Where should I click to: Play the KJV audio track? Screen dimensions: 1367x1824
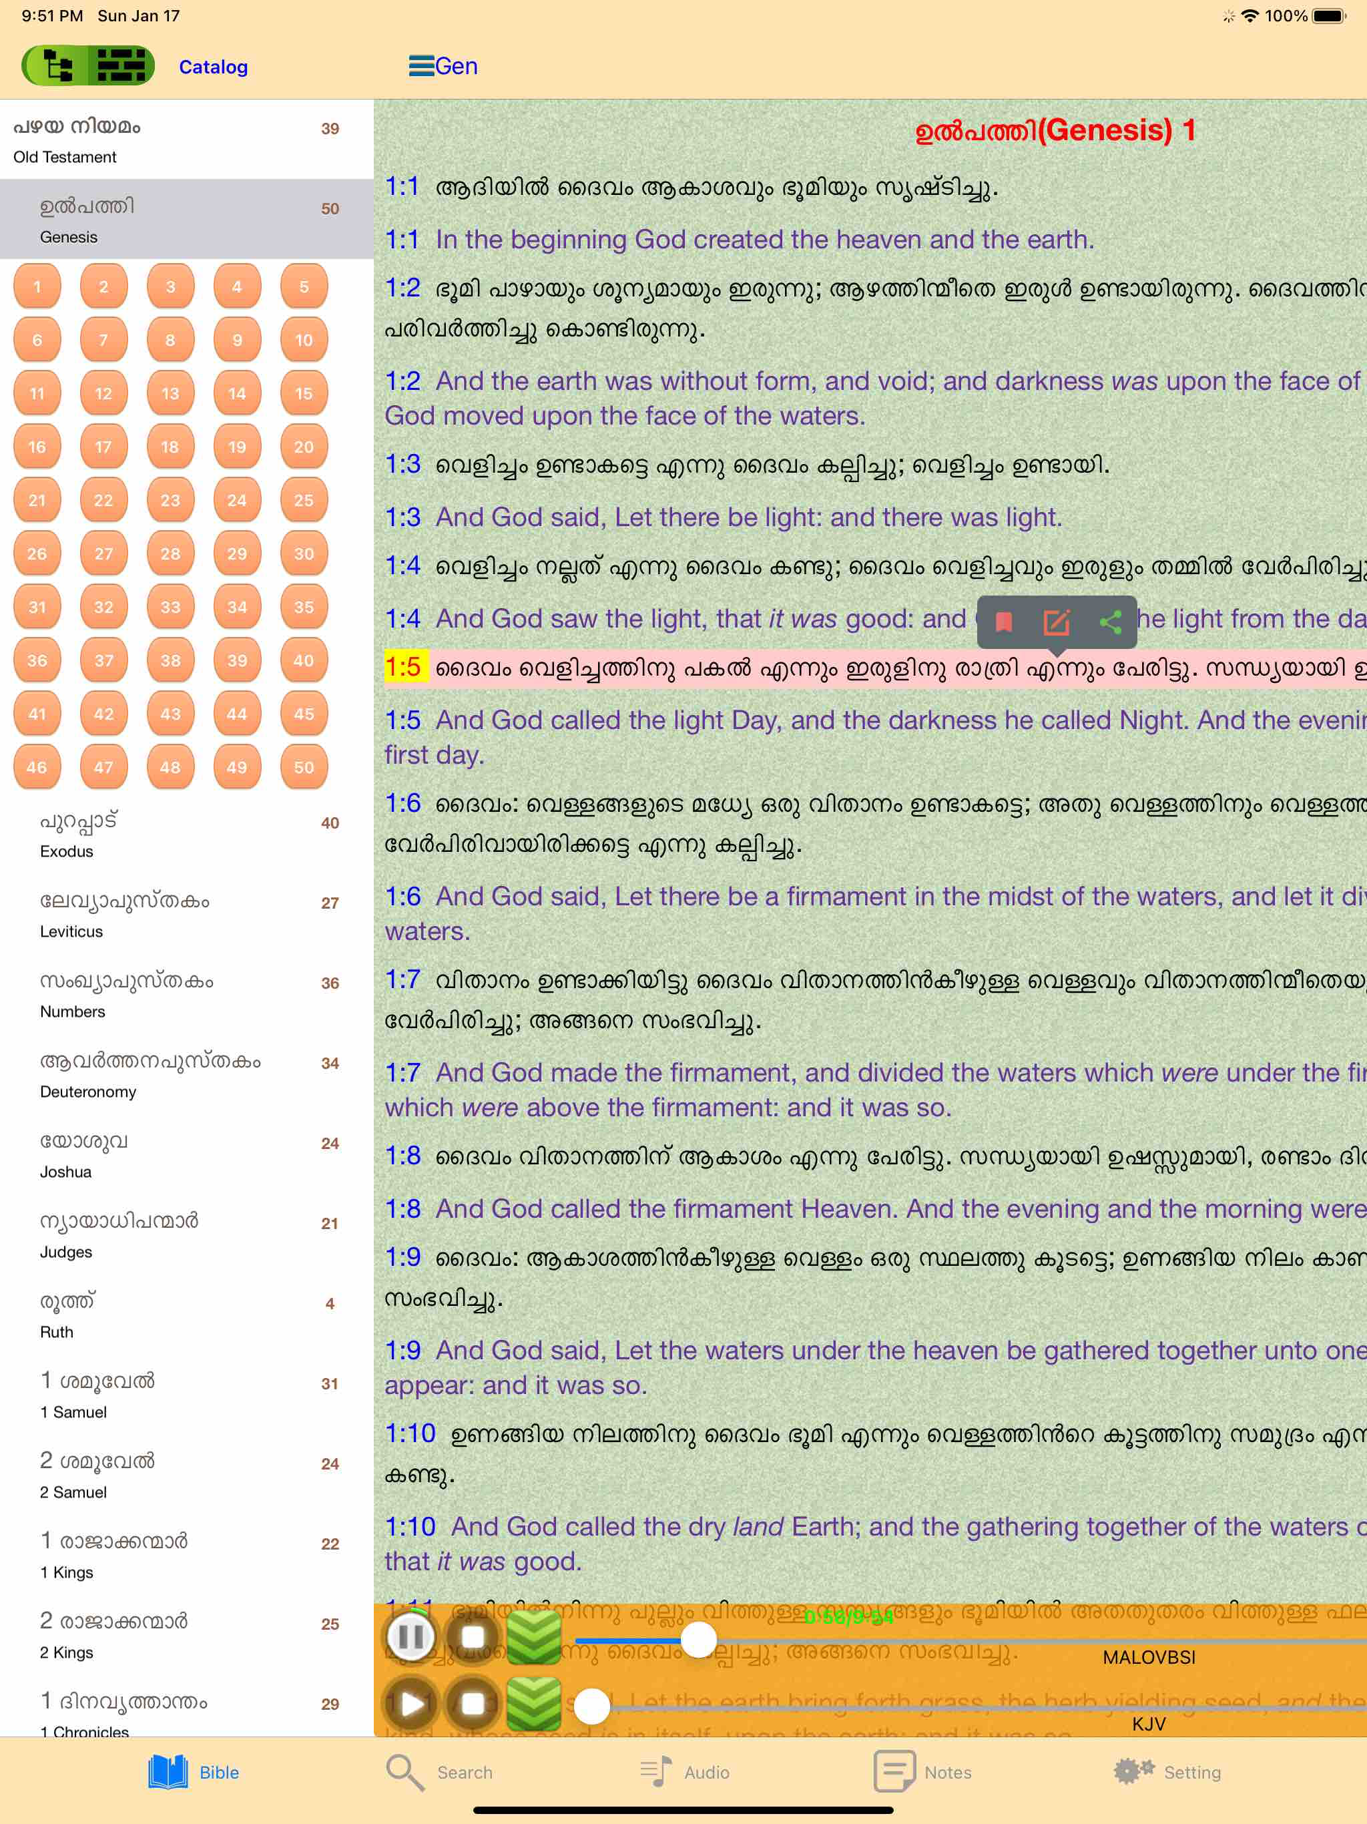[411, 1704]
